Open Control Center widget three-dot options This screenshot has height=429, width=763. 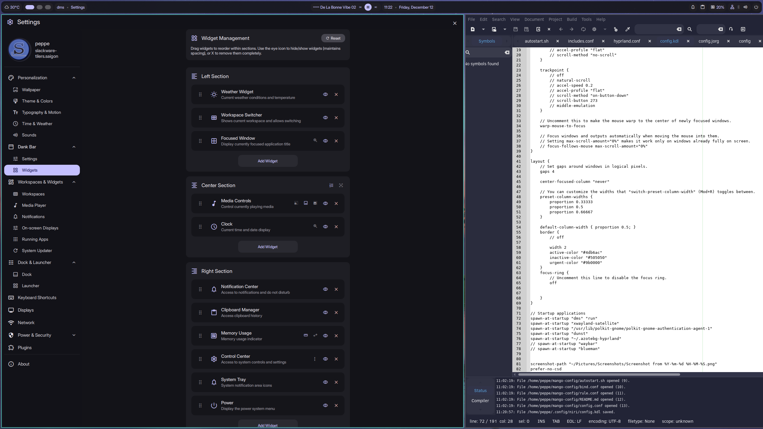[x=314, y=359]
